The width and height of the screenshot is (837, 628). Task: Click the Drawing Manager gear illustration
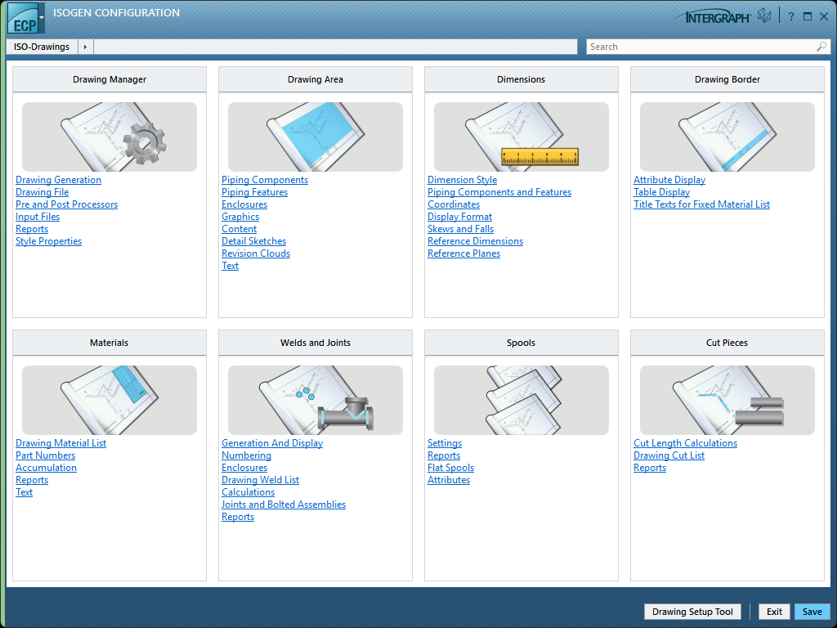tap(110, 137)
